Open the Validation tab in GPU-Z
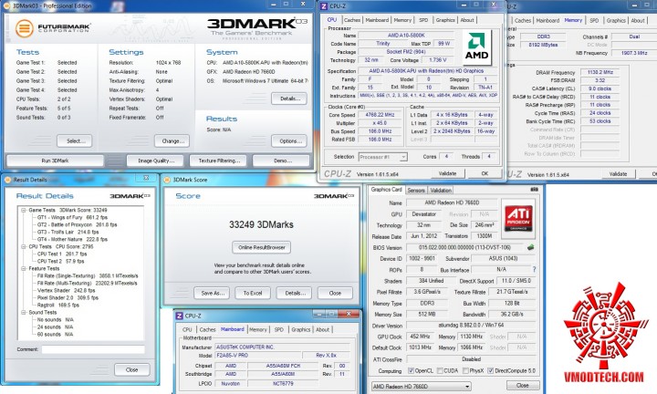The height and width of the screenshot is (394, 657). 441,190
